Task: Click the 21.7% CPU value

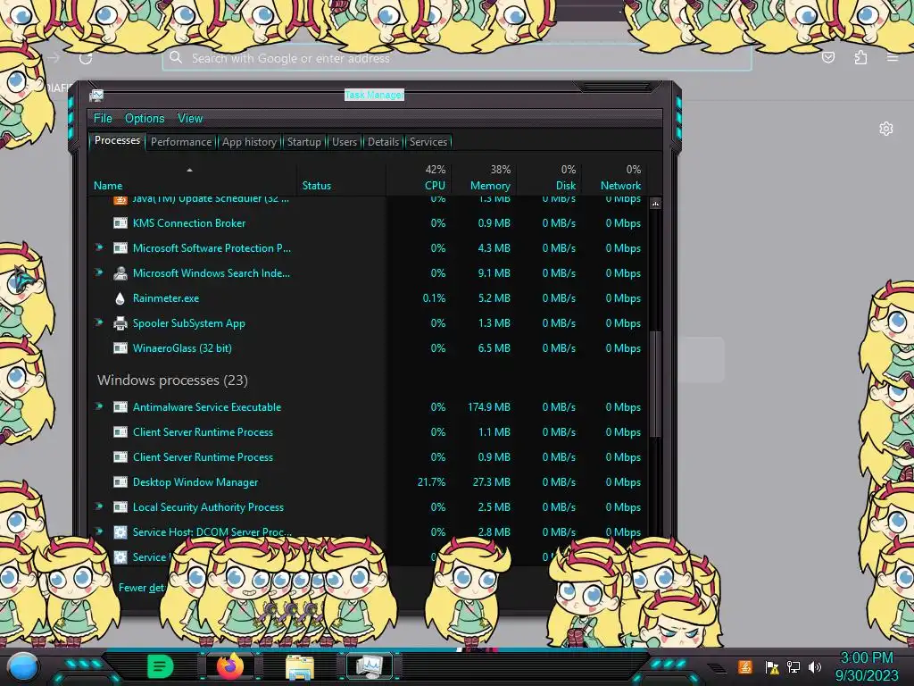Action: [431, 482]
